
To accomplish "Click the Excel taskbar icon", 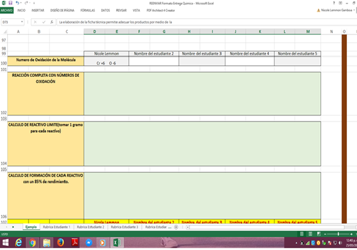I will pyautogui.click(x=117, y=243).
